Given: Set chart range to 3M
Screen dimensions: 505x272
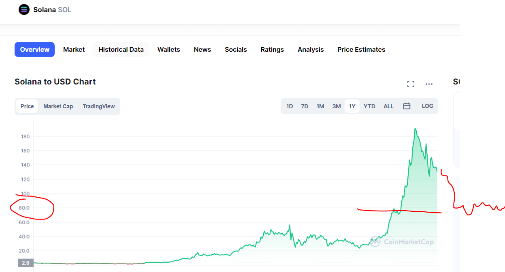Looking at the screenshot, I should coord(337,106).
